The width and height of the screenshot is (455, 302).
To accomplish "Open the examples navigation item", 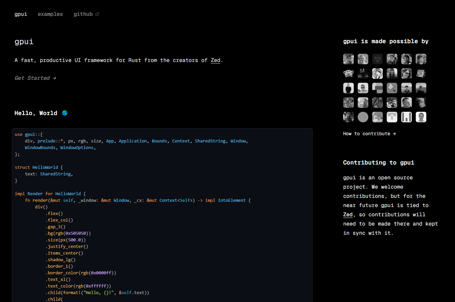I will click(x=50, y=14).
